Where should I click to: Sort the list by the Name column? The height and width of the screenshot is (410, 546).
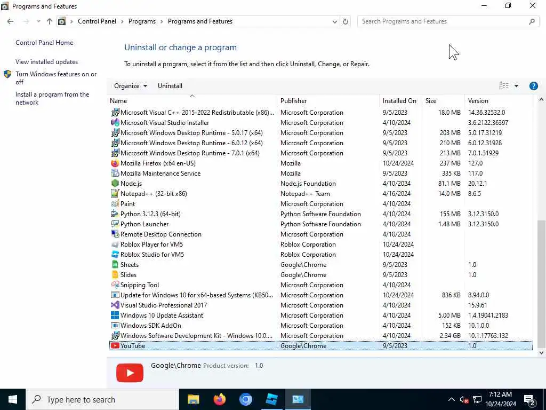(193, 101)
